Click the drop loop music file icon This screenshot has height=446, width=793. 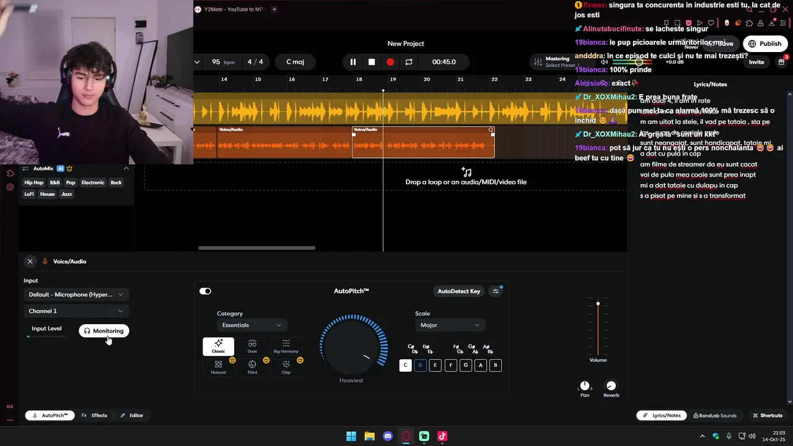[467, 172]
